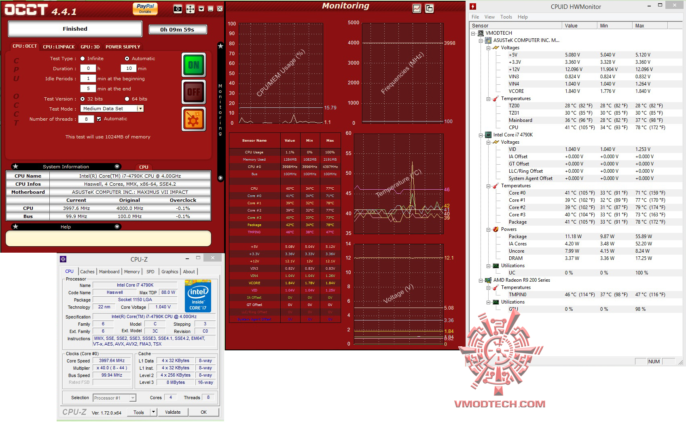Collapse the System Information section chevron
Viewport: 686px width, 423px height.
point(117,166)
